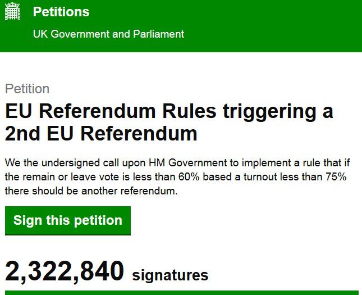This screenshot has height=295, width=362.
Task: Click the UK Government and Parliament text
Action: 108,34
